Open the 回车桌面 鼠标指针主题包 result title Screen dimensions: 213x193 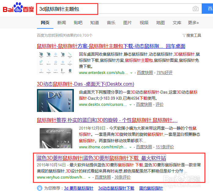coord(111,46)
